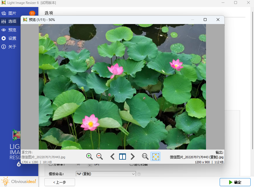Open the 图片 section in sidebar
254x187 pixels.
(x=12, y=13)
